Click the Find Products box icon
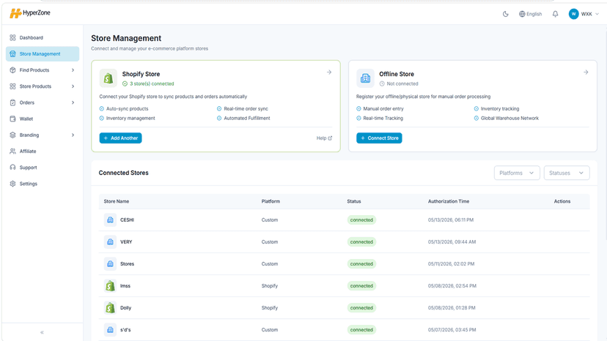This screenshot has width=607, height=341. click(12, 70)
